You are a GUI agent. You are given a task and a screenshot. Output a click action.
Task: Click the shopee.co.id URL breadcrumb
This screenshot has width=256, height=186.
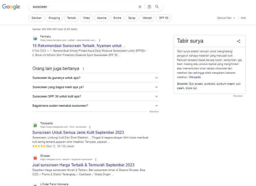click(x=66, y=160)
